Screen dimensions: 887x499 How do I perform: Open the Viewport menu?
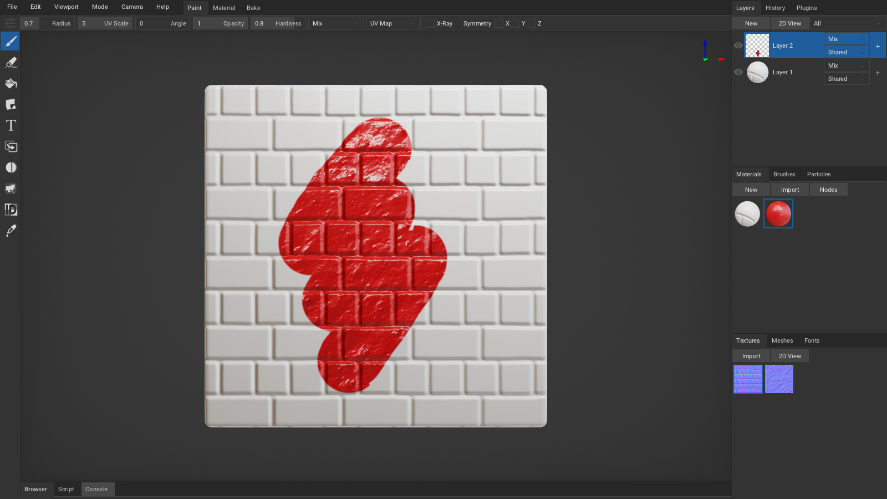(67, 7)
